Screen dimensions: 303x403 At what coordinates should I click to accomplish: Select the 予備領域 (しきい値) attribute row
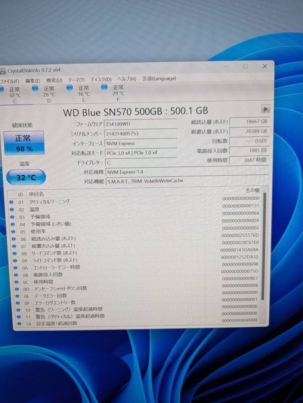[137, 222]
